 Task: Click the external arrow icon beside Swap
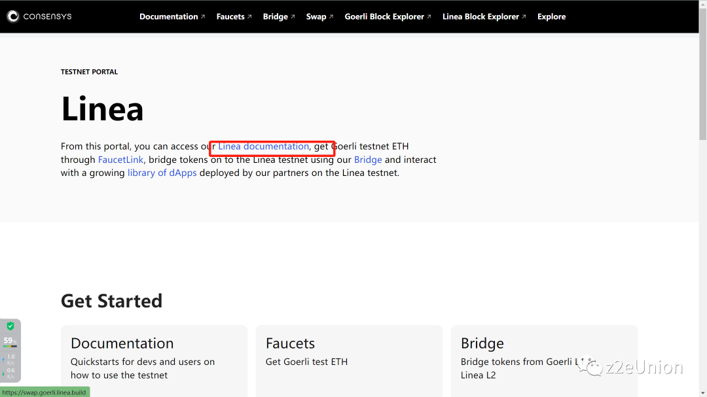[x=331, y=16]
